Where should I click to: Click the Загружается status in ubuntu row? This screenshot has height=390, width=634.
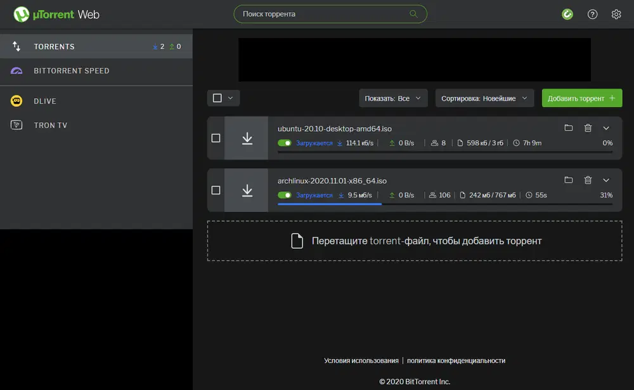(314, 143)
